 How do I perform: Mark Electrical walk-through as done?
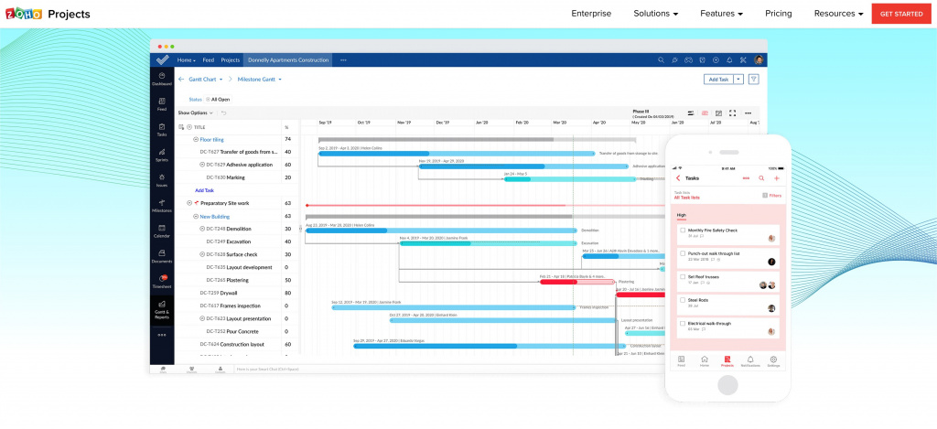682,323
